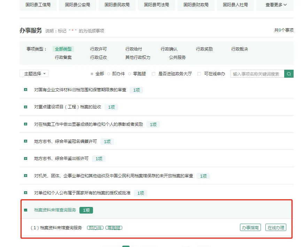Enable the 可在线申办 checkbox
This screenshot has height=247, width=303.
click(199, 74)
